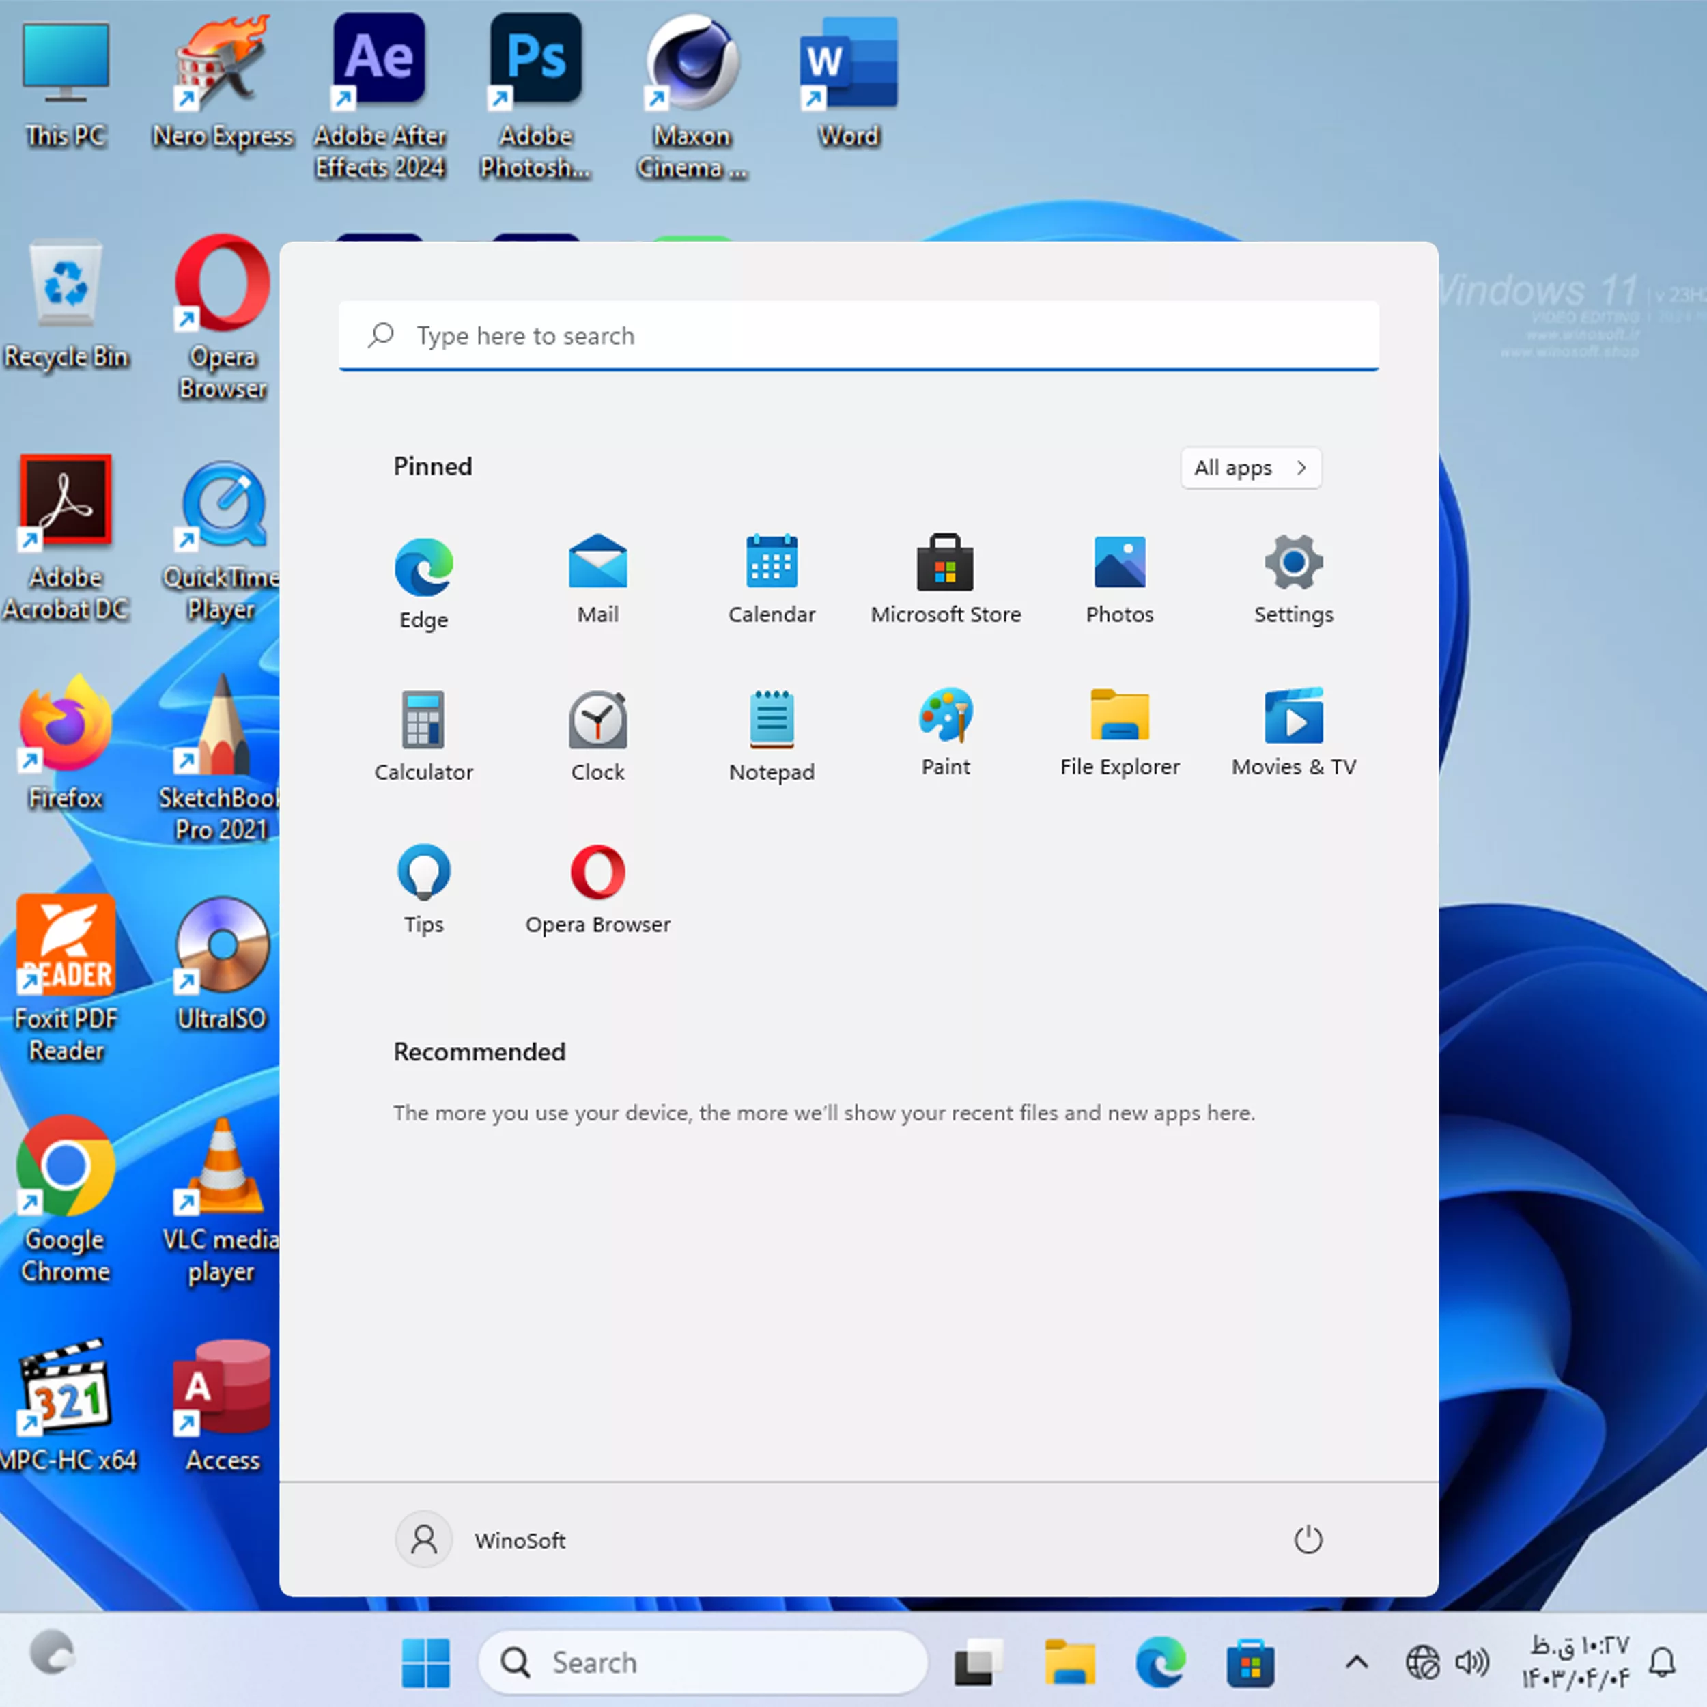Open the volume speaker tray icon
This screenshot has width=1707, height=1707.
tap(1472, 1663)
